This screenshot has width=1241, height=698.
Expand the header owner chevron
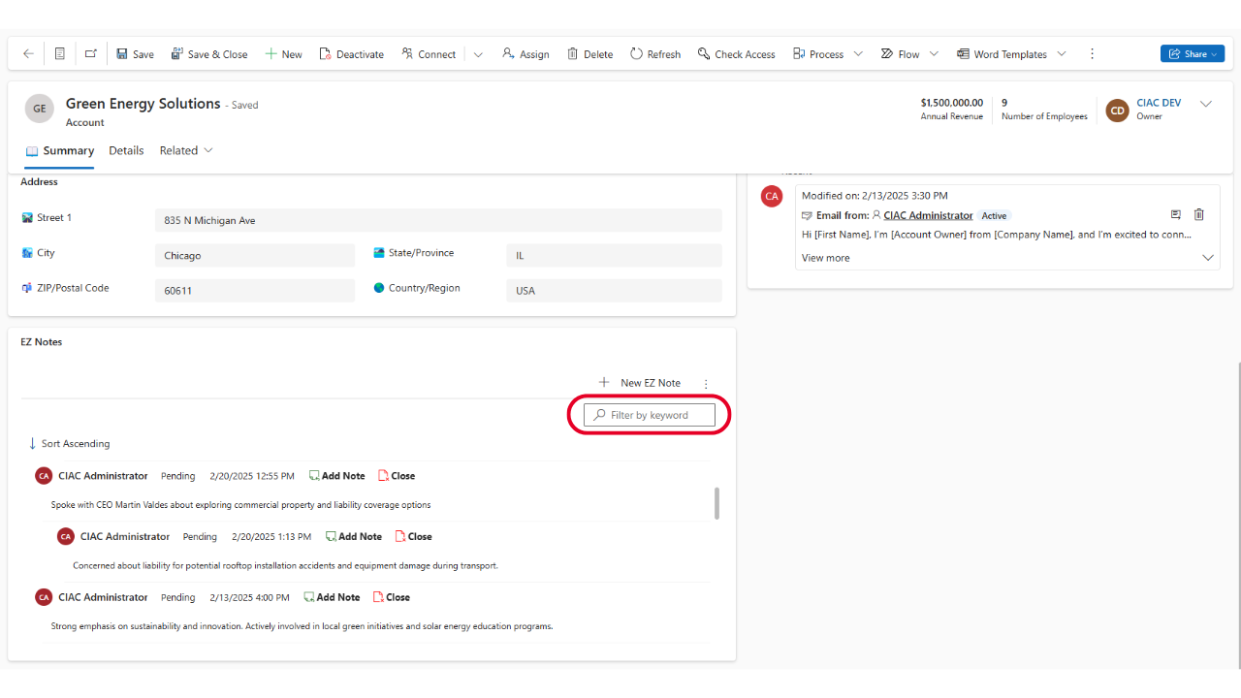click(x=1206, y=105)
